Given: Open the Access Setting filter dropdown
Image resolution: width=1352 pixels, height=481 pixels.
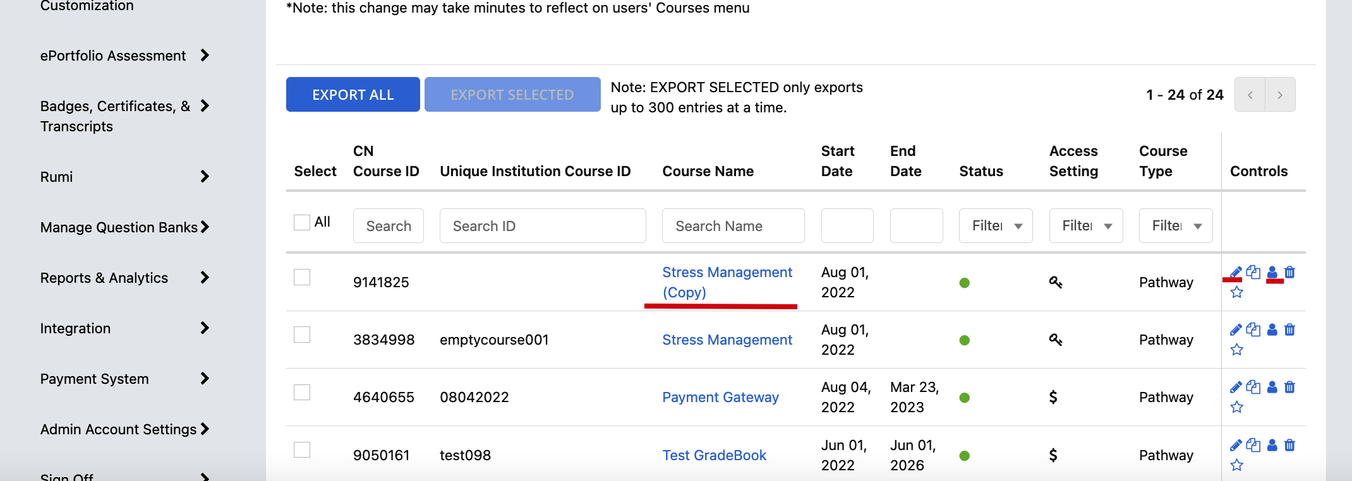Looking at the screenshot, I should [1086, 226].
